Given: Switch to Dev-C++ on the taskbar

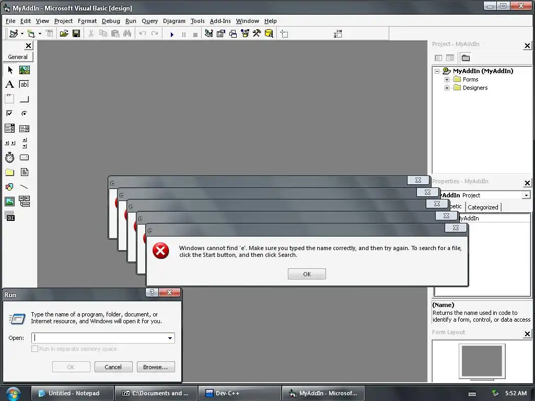Looking at the screenshot, I should [239, 393].
